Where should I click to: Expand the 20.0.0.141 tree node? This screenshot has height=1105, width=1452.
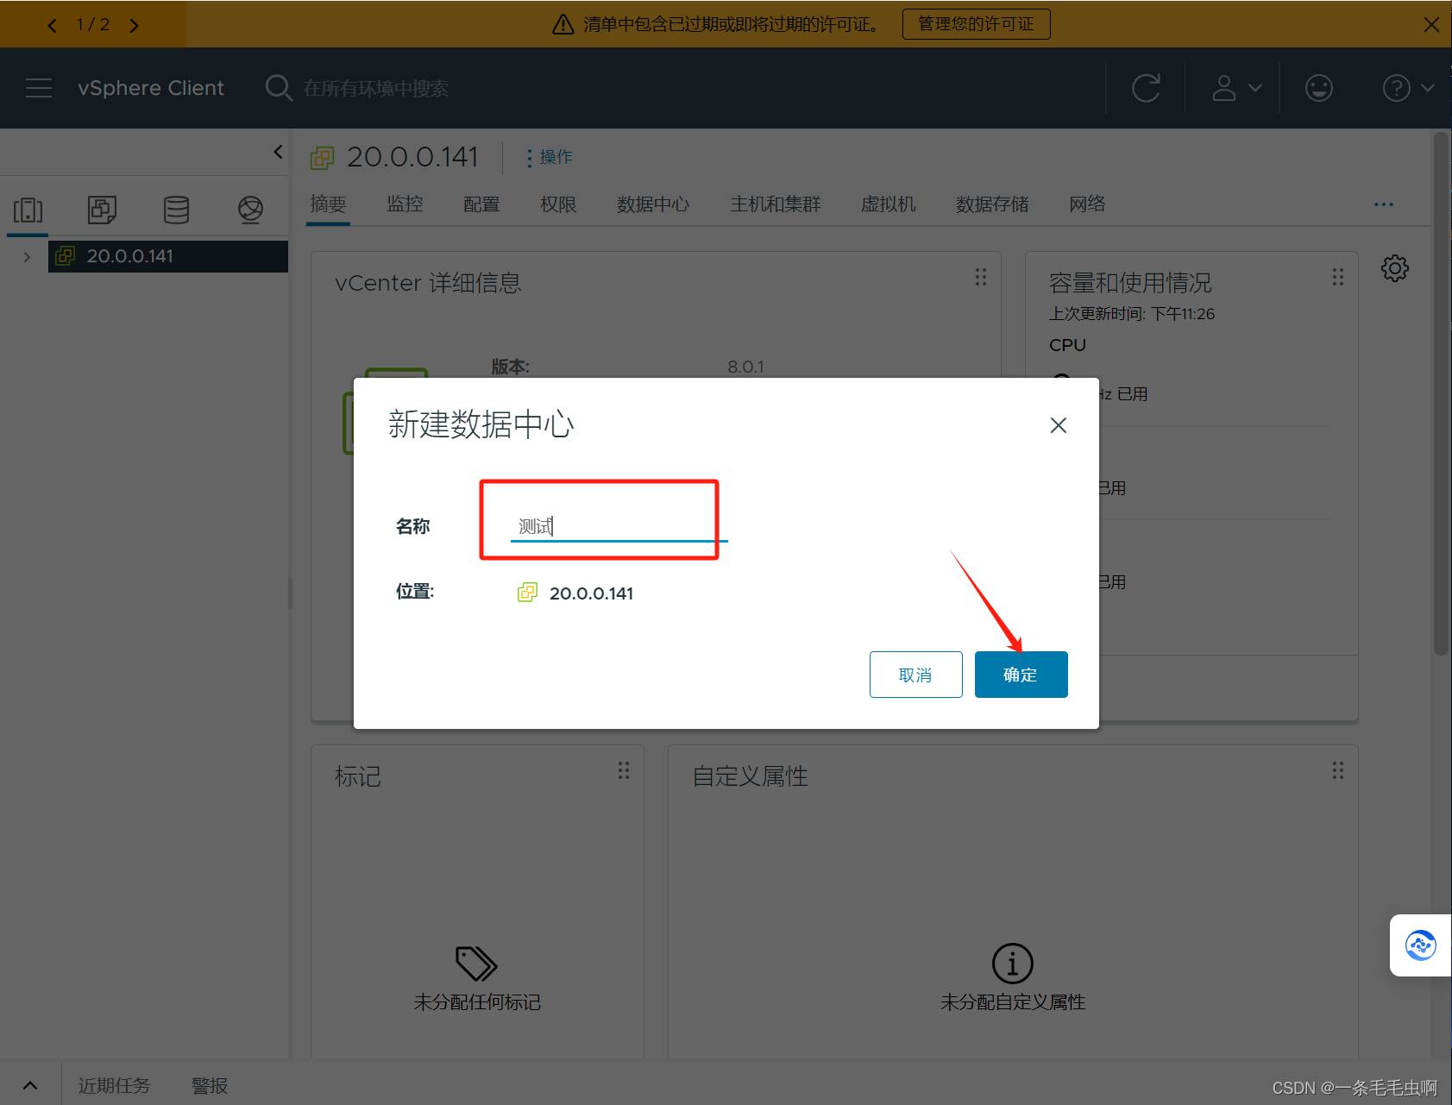pyautogui.click(x=27, y=257)
